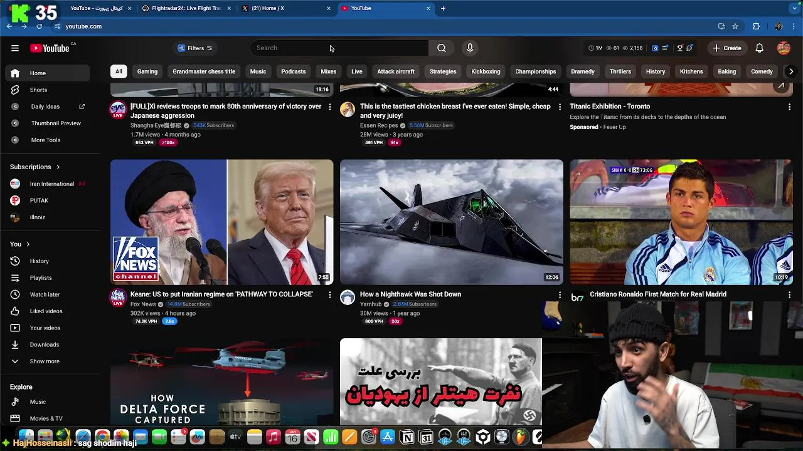Open a new browser tab
The width and height of the screenshot is (803, 451).
pos(443,8)
